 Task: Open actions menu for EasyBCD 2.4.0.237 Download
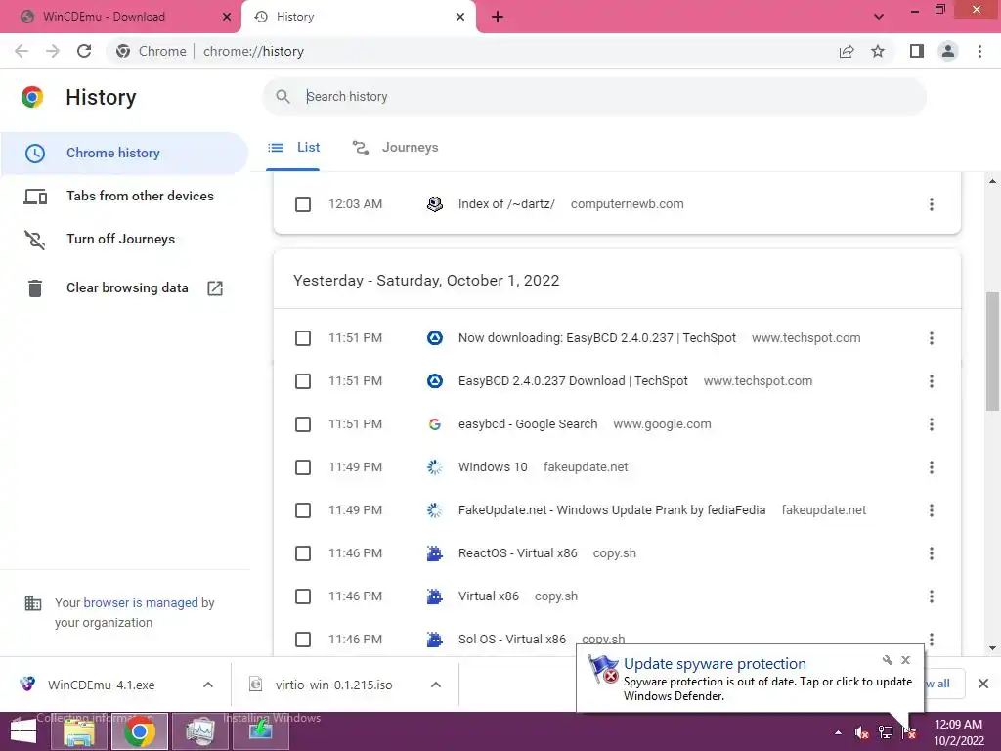pos(932,381)
